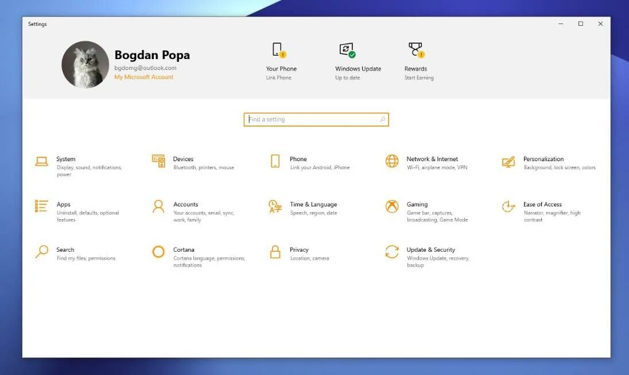Select the System category title
629x375 pixels.
[66, 159]
